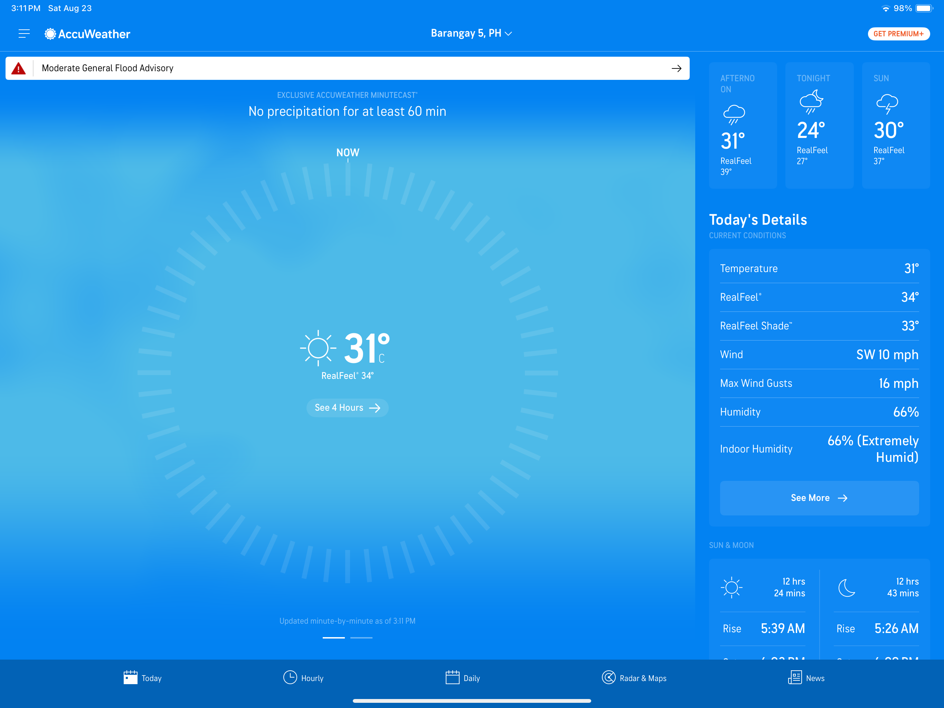
Task: Tap the Max Wind Gusts 16 mph row
Action: [x=819, y=383]
